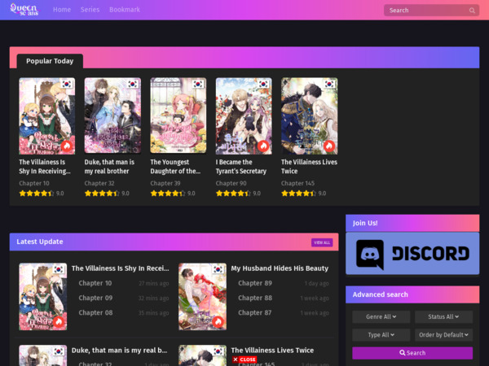489x366 pixels.
Task: Click the VIEW ALL button in Latest Update
Action: 322,242
